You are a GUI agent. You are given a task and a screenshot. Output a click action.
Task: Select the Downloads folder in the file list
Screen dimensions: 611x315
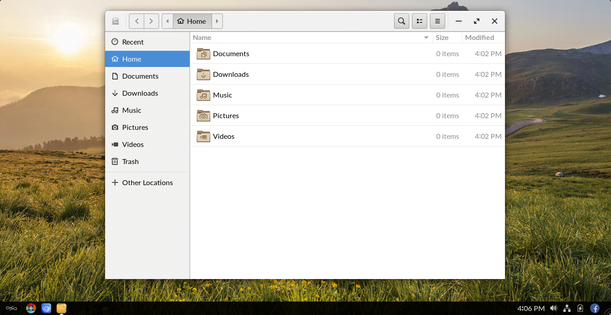click(x=347, y=74)
